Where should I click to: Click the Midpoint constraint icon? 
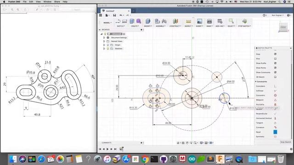[275, 100]
